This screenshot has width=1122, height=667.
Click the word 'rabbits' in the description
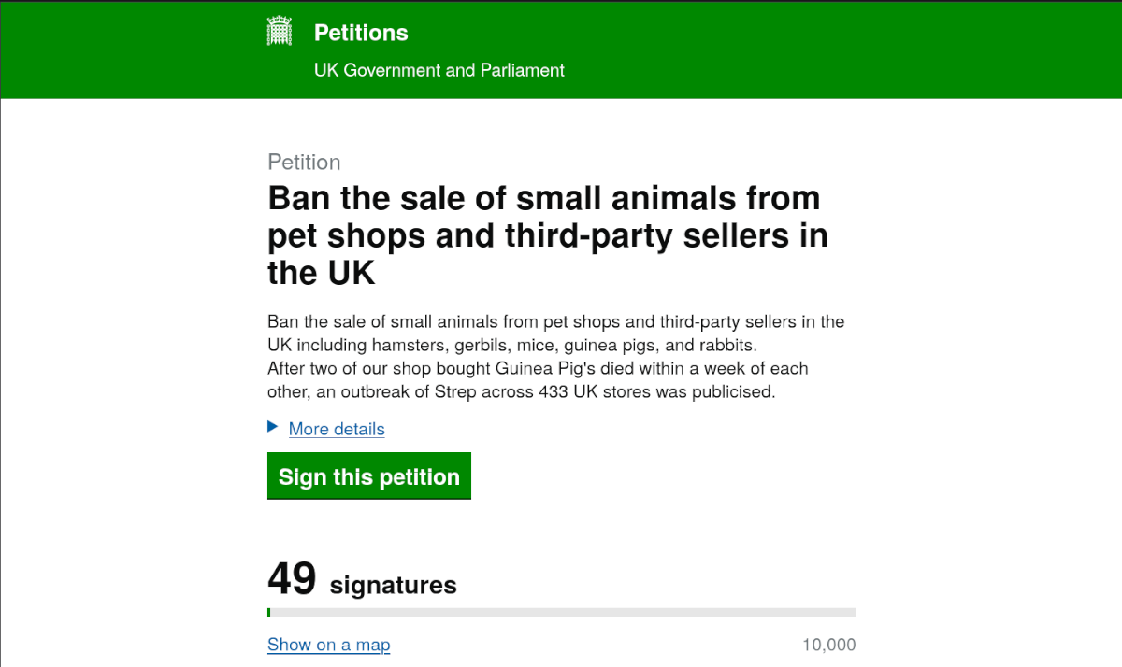click(726, 346)
